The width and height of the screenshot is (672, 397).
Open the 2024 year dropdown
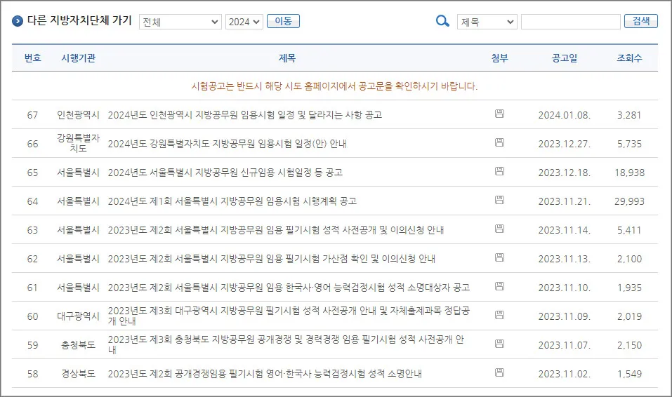[x=244, y=22]
